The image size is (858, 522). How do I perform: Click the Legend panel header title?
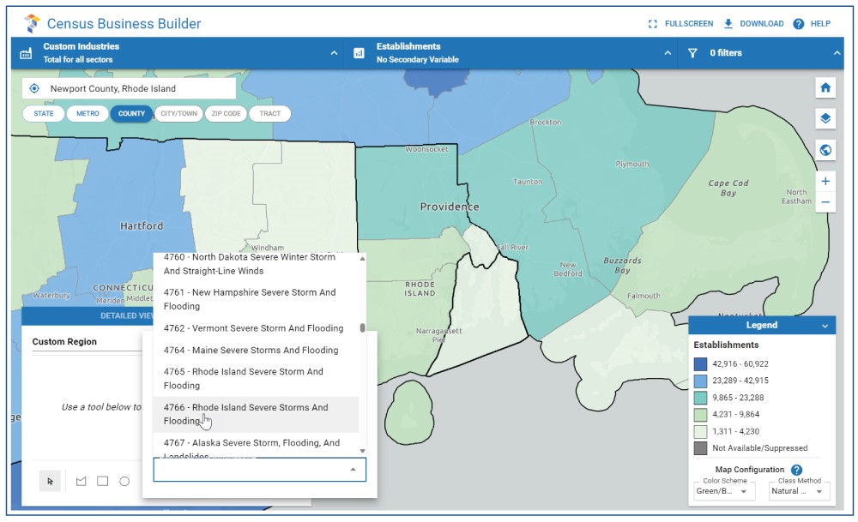pos(761,325)
